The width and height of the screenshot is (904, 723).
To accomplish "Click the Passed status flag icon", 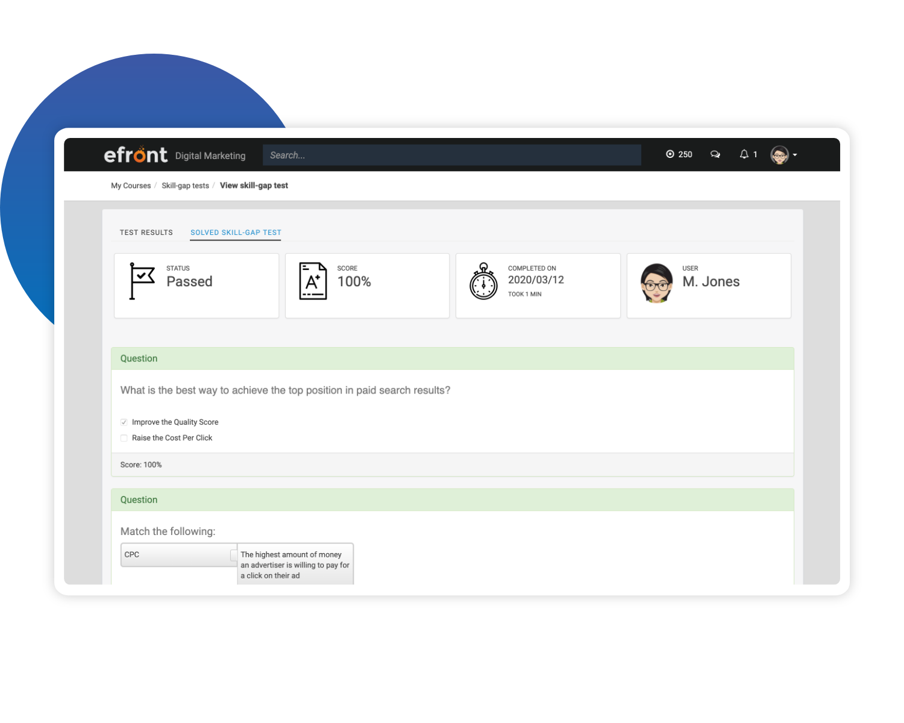I will [x=142, y=281].
